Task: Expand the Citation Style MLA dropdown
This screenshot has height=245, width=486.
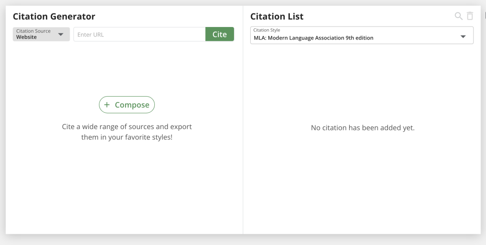Action: [x=362, y=36]
